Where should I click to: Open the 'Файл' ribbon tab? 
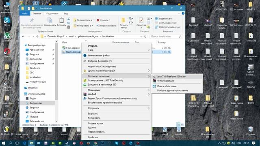point(25,13)
